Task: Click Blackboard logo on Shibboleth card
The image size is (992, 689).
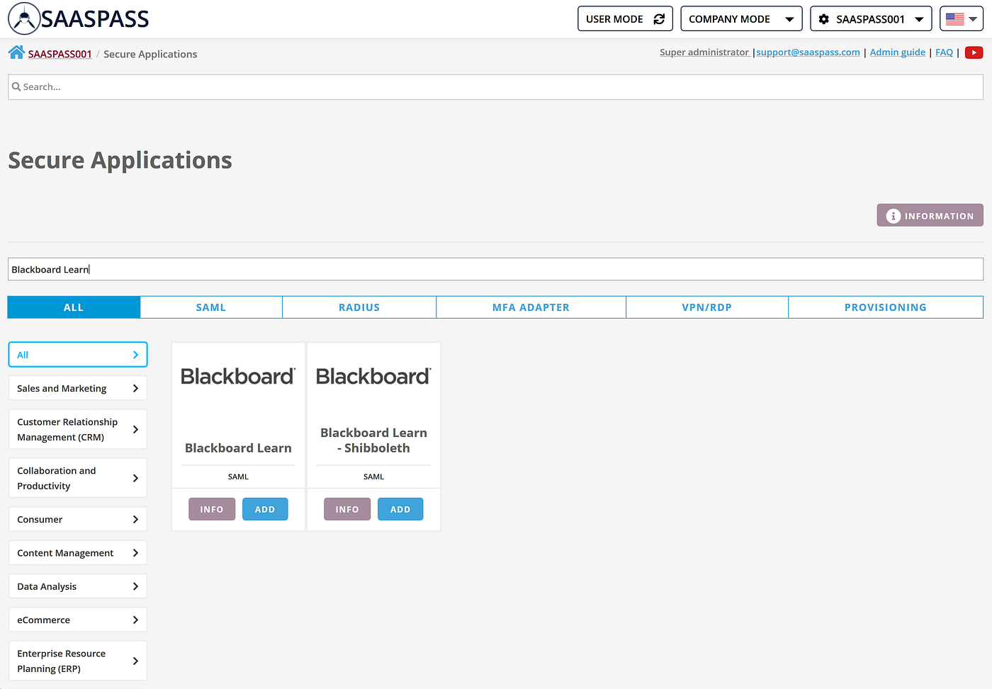Action: coord(373,376)
